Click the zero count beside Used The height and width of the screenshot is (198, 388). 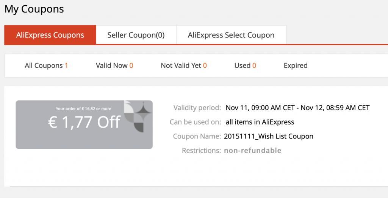coord(254,65)
